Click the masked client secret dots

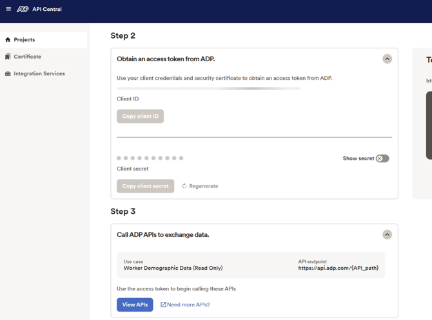pos(150,158)
